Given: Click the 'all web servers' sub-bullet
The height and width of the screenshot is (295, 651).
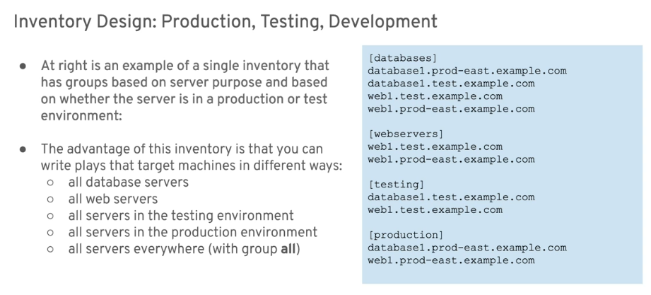Looking at the screenshot, I should [x=113, y=199].
